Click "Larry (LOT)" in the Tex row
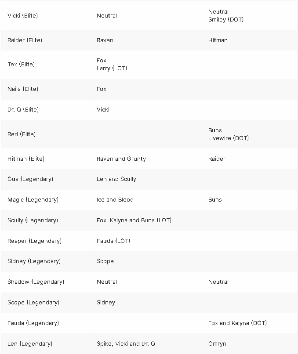Viewport: 298px width, 354px height. coord(112,69)
